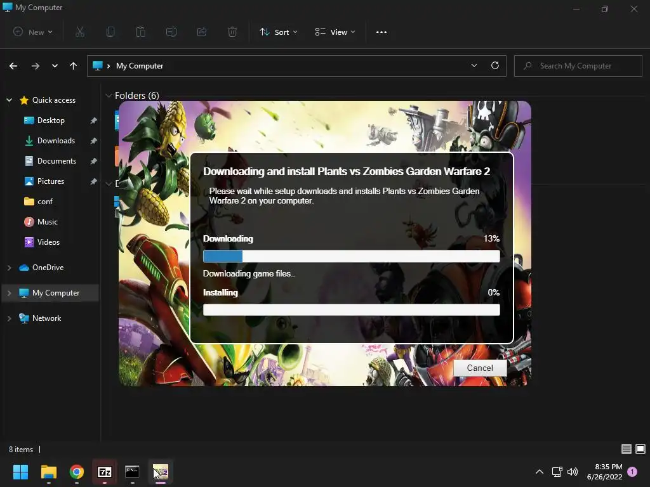Switch to large icons view in status bar
This screenshot has height=487, width=650.
point(640,449)
